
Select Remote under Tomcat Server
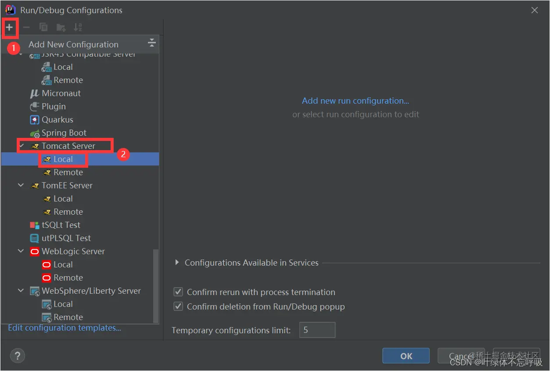click(x=68, y=173)
